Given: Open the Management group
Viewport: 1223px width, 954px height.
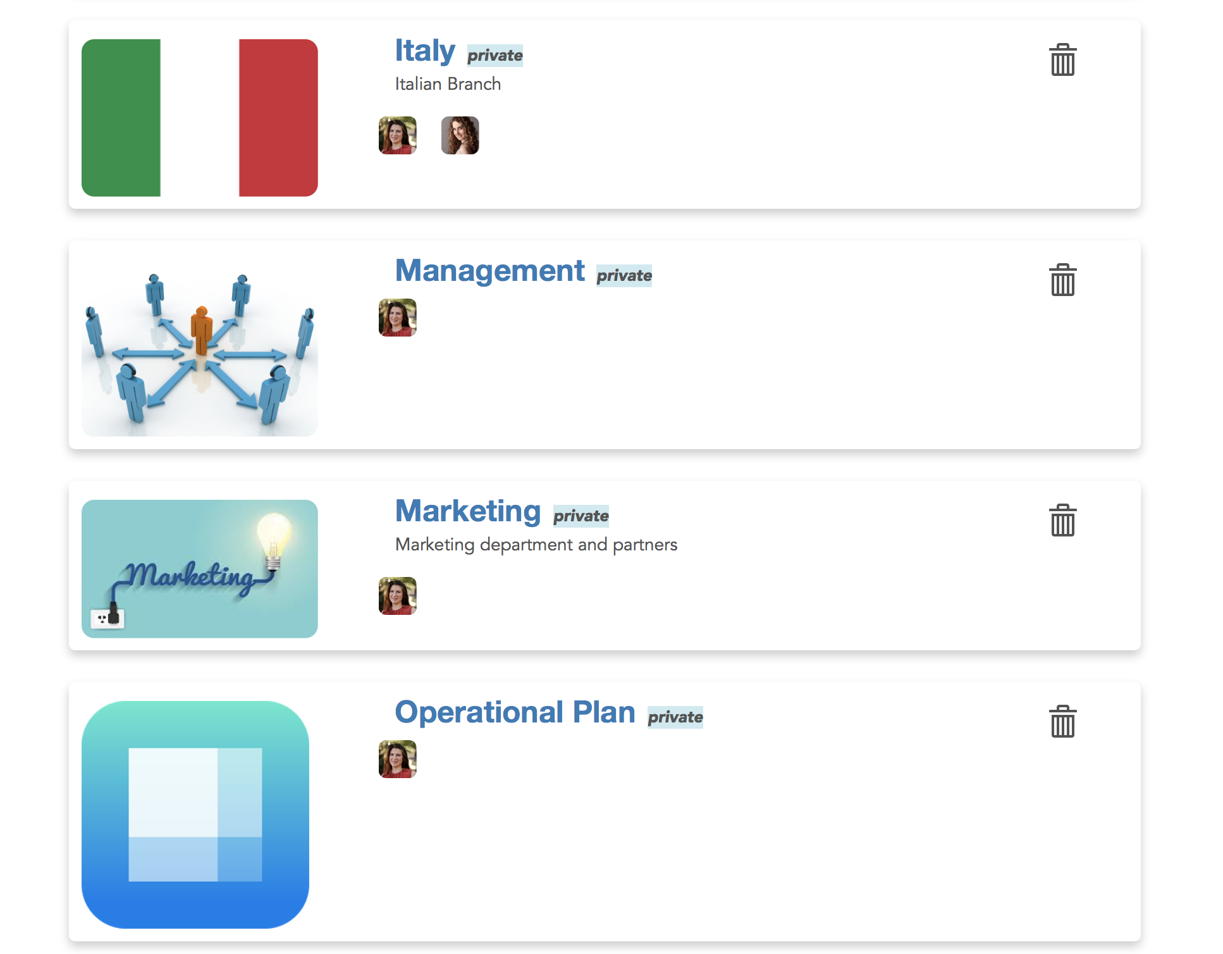Looking at the screenshot, I should coord(490,271).
